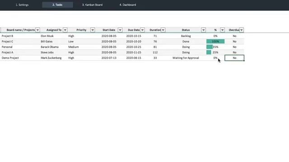The width and height of the screenshot is (289, 162).
Task: Open the 1. Settings tab
Action: point(22,5)
